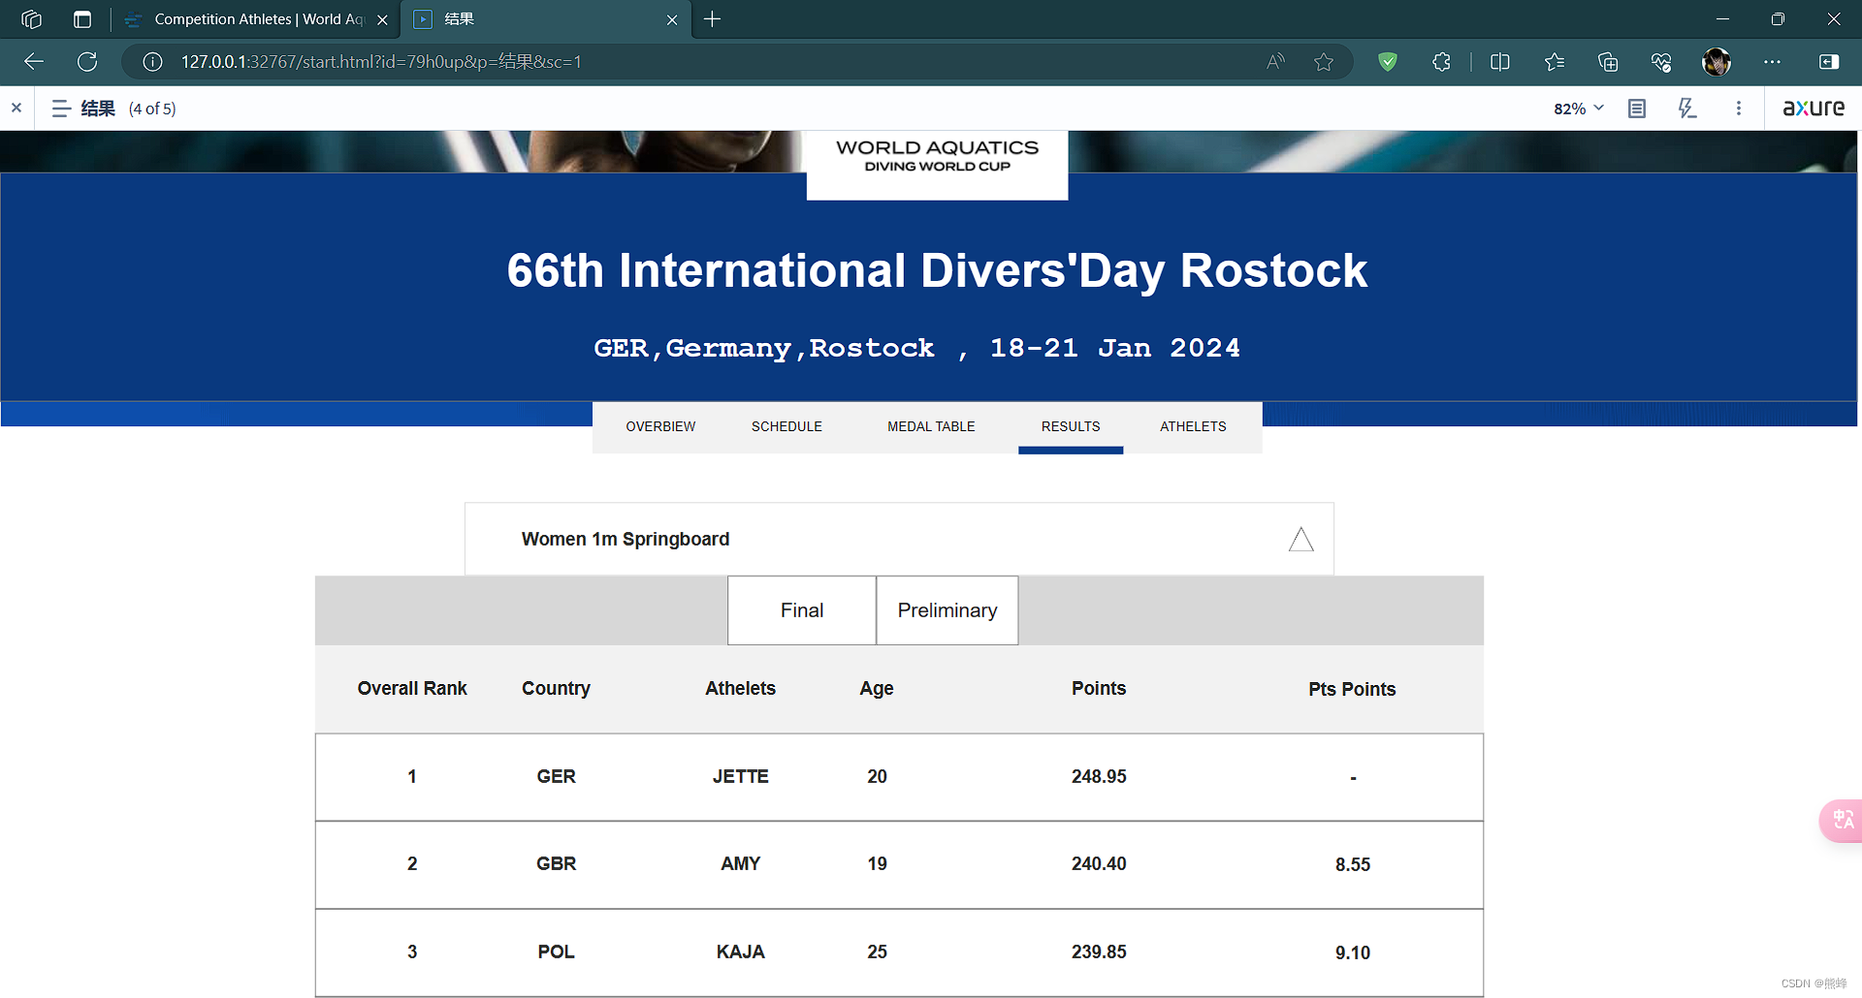
Task: Click athlete name JETTE
Action: coord(741,776)
